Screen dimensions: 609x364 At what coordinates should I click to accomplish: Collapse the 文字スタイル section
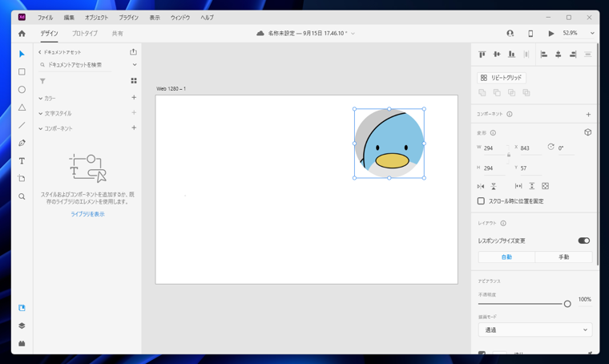40,113
